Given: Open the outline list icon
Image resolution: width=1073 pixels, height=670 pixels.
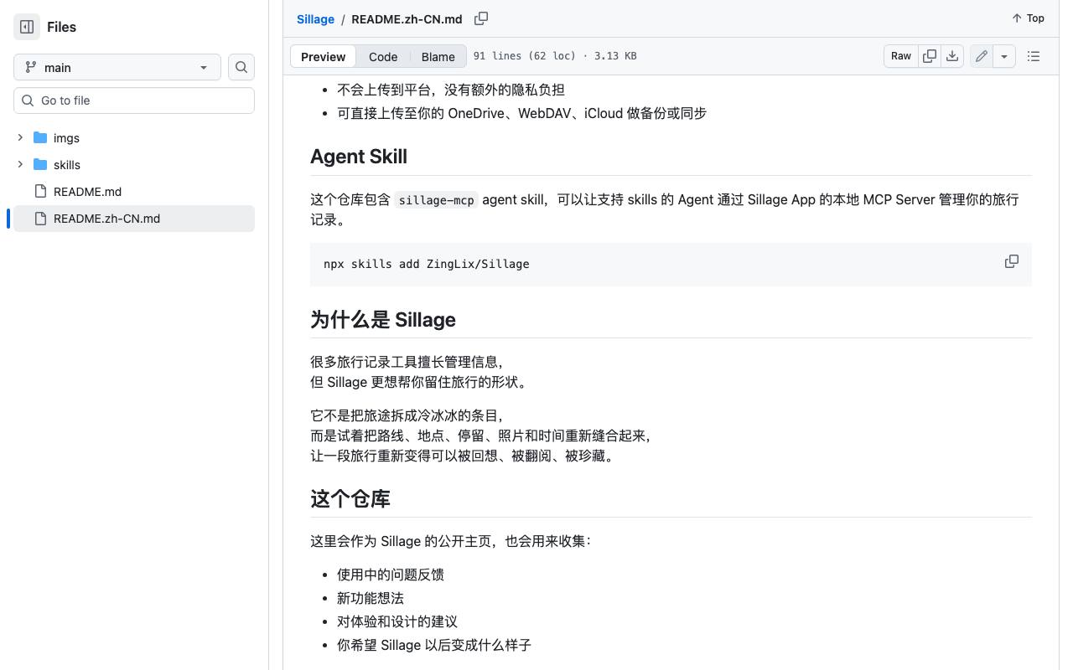Looking at the screenshot, I should click(x=1034, y=56).
